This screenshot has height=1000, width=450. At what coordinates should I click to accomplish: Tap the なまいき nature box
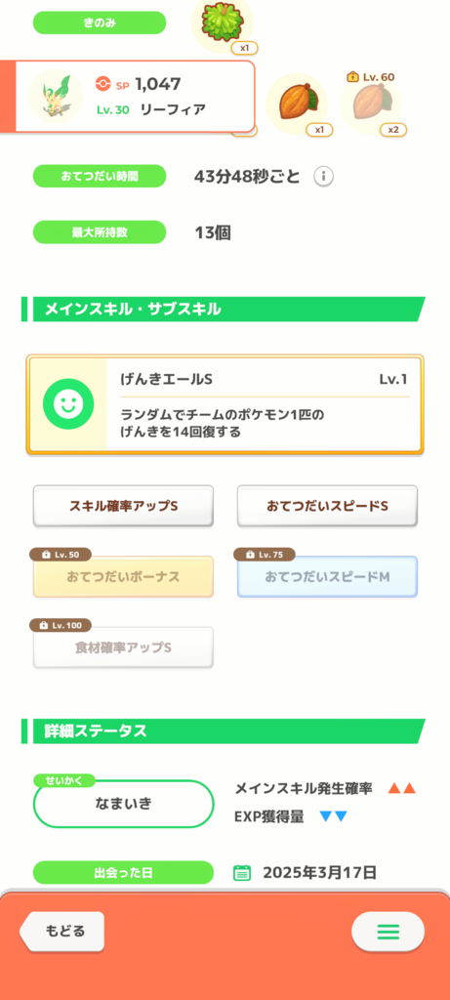point(123,804)
